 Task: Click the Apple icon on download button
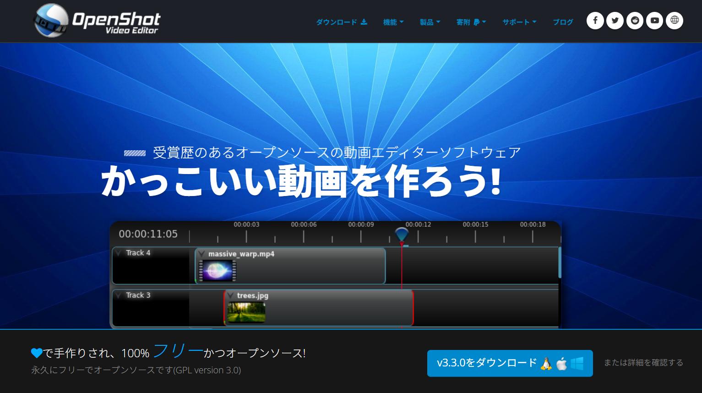click(561, 364)
